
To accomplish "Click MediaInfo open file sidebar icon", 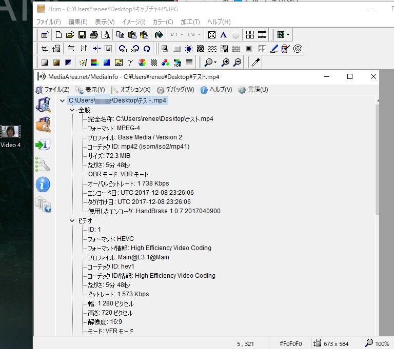I will 43,105.
